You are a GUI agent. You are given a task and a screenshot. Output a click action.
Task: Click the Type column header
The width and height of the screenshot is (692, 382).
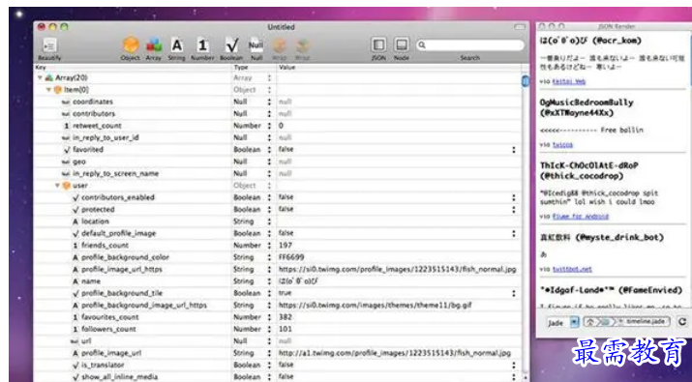[255, 68]
